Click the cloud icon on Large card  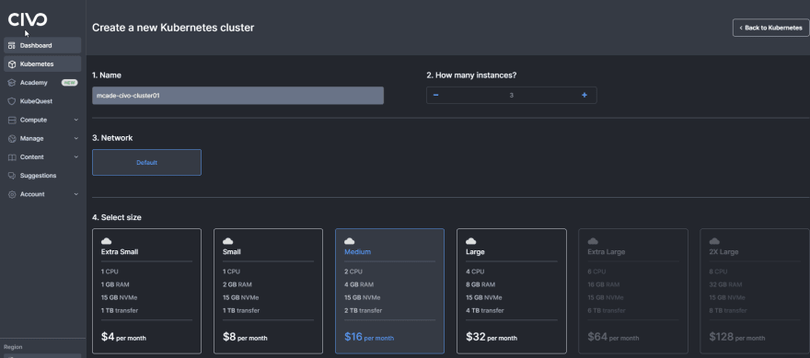click(471, 241)
